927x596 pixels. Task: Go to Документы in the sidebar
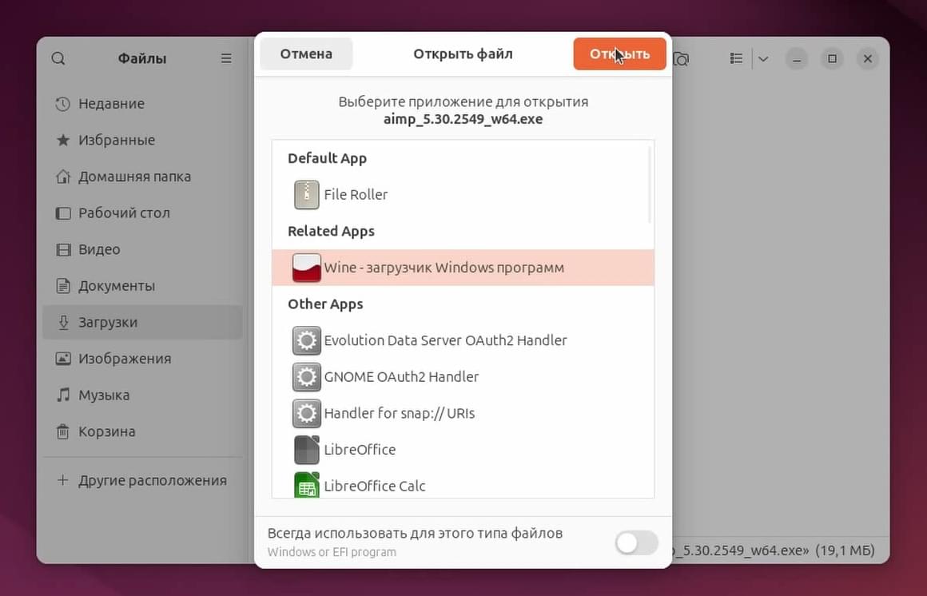[142, 285]
